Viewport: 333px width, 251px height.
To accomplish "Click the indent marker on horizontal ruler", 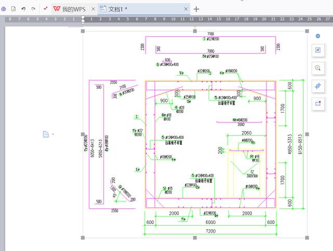I will tap(83, 19).
